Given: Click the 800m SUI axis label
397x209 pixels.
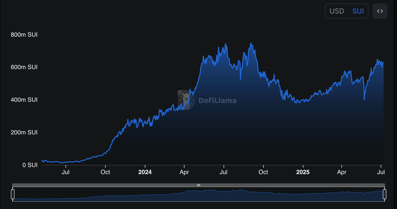Looking at the screenshot, I should pyautogui.click(x=24, y=35).
